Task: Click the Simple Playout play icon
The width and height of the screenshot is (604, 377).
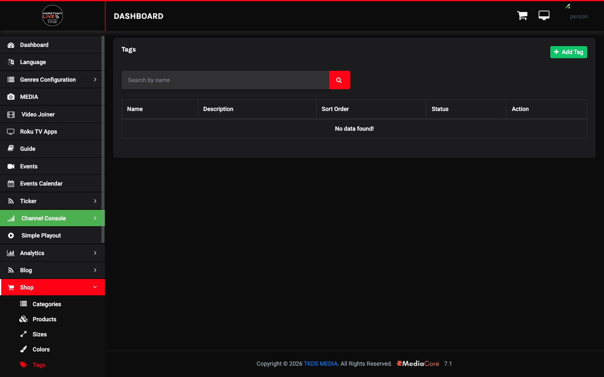Action: (11, 235)
